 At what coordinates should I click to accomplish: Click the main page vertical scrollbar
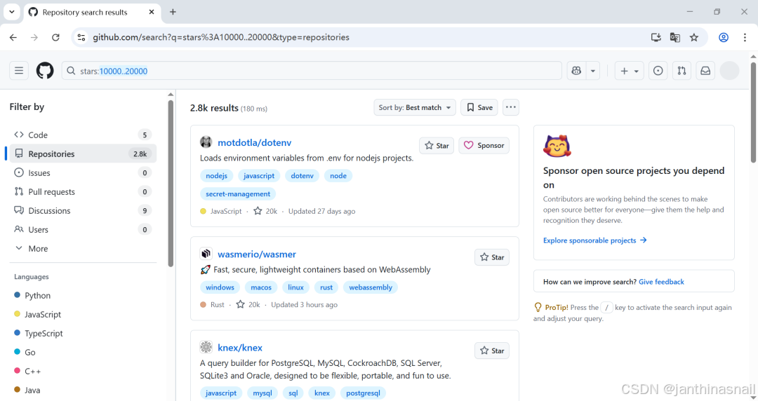point(753,112)
